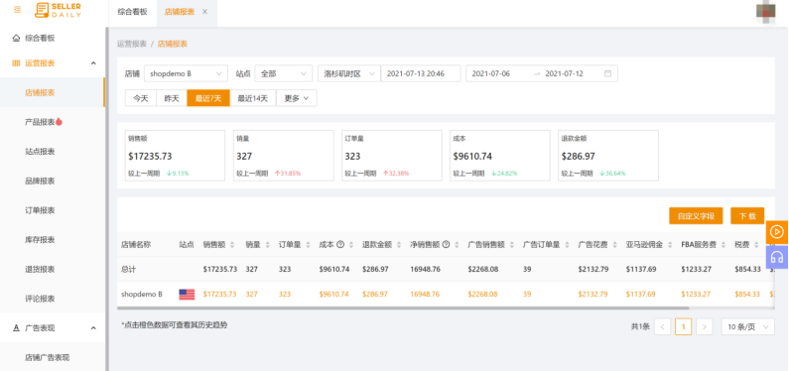Click the US flag in shopdemo B row
The width and height of the screenshot is (789, 371).
[x=187, y=294]
